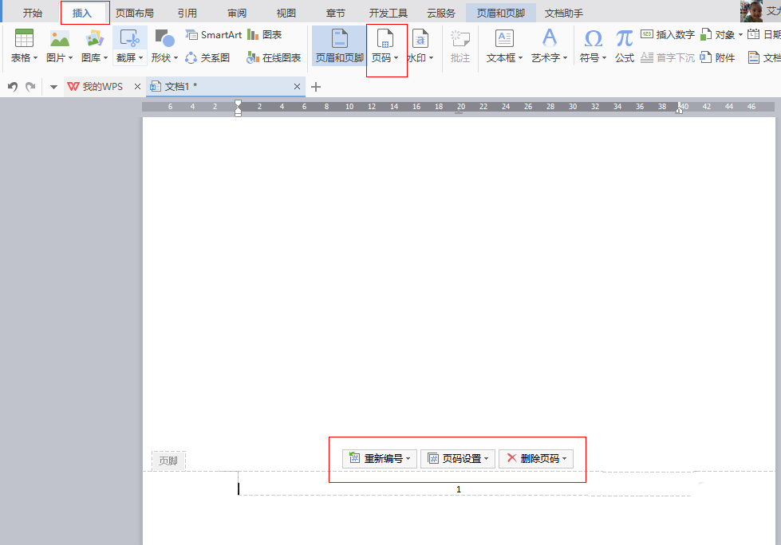Click the 水印 watermark icon
Viewport: 781px width, 545px height.
(x=420, y=38)
